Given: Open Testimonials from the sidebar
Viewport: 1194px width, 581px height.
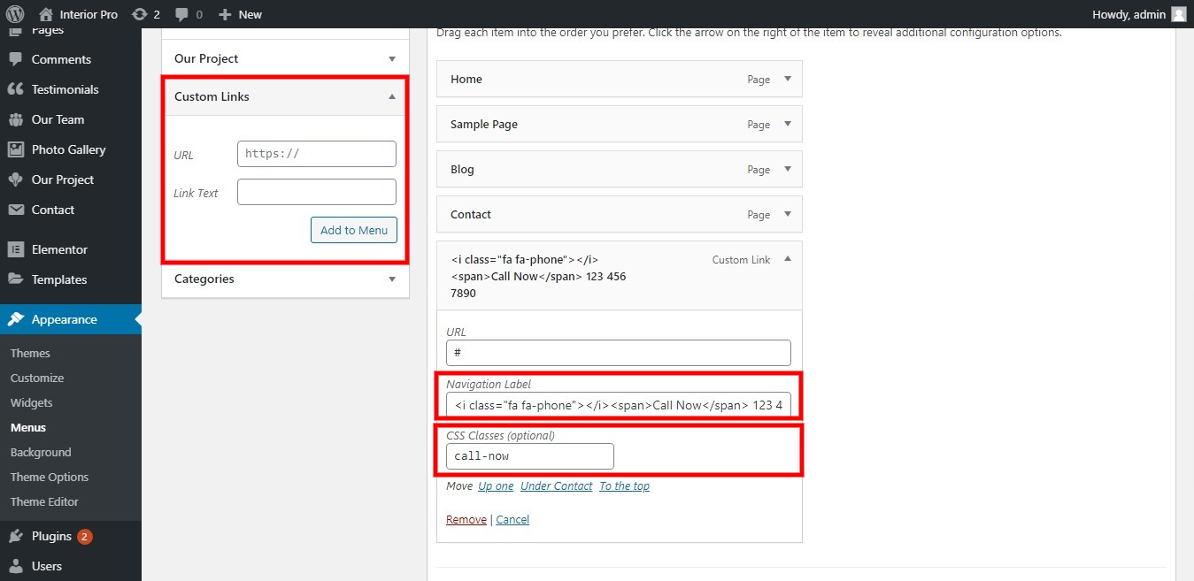Looking at the screenshot, I should click(x=65, y=89).
